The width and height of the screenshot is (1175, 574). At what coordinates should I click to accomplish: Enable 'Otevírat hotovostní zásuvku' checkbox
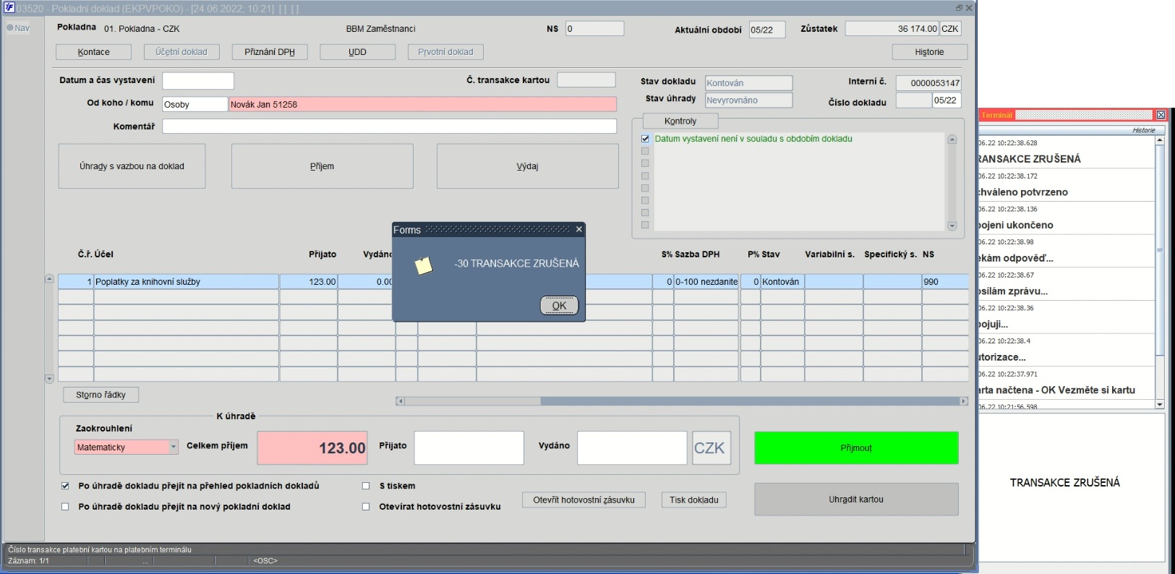(x=366, y=507)
